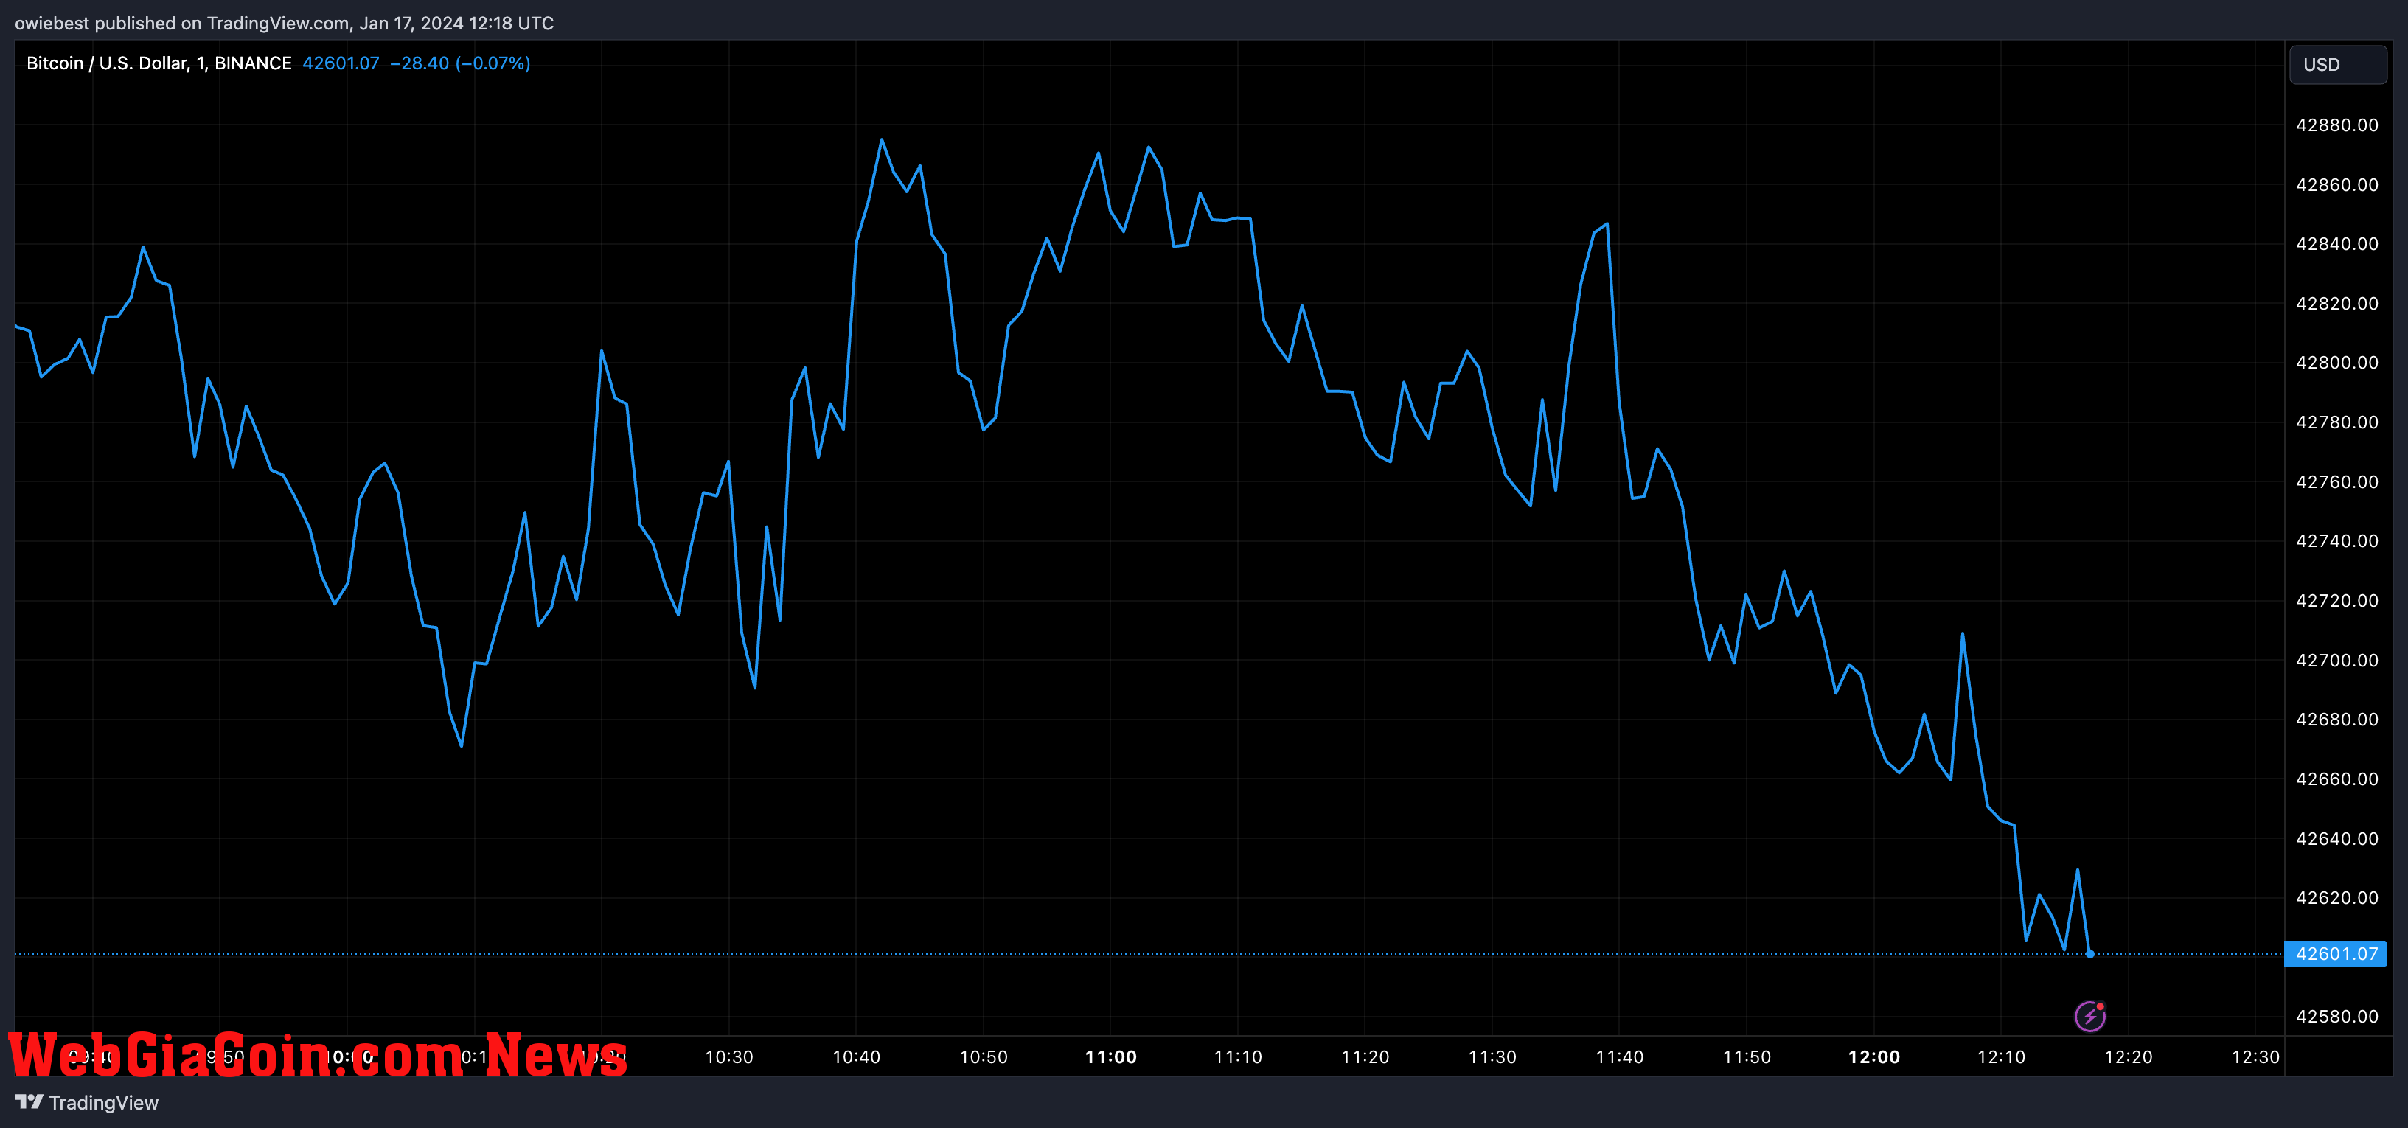Click the 42680.00 price axis label
2408x1128 pixels.
click(2337, 720)
